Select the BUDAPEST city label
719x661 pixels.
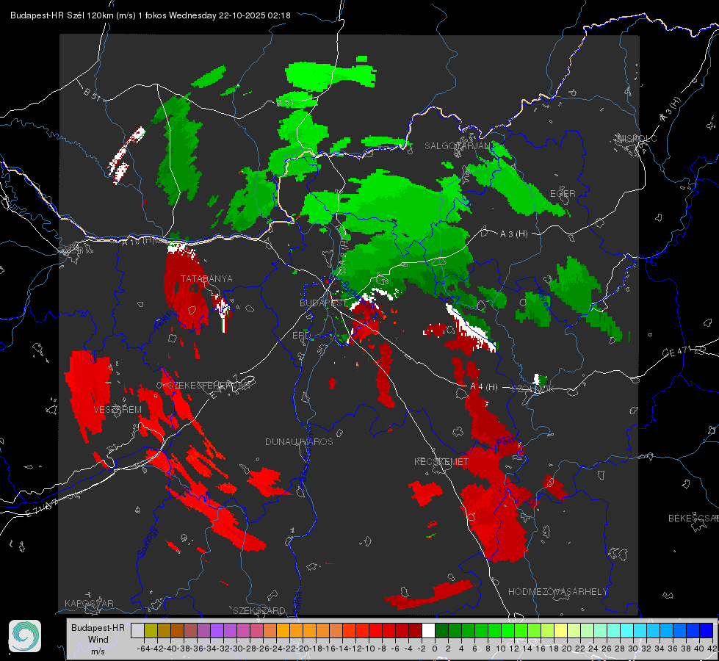323,303
